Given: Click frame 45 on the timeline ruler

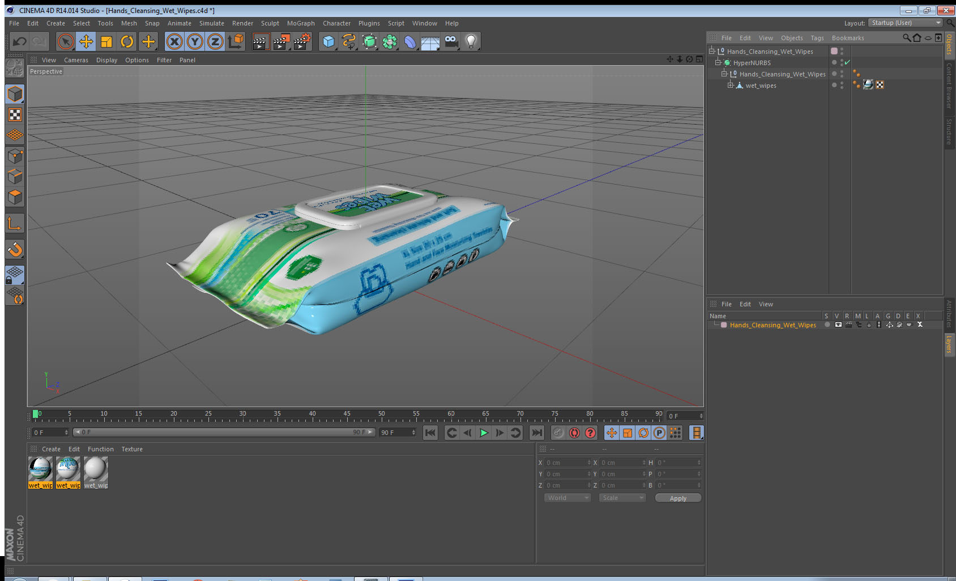Looking at the screenshot, I should [347, 415].
